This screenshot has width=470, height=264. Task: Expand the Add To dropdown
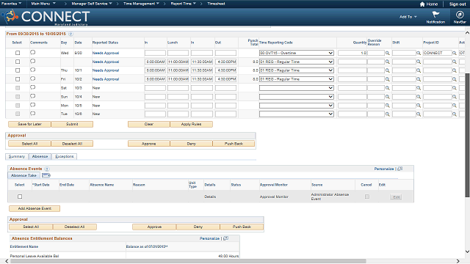pos(408,17)
